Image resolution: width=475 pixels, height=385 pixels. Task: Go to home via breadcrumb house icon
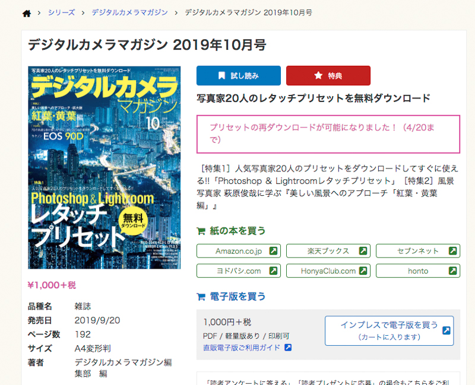27,13
